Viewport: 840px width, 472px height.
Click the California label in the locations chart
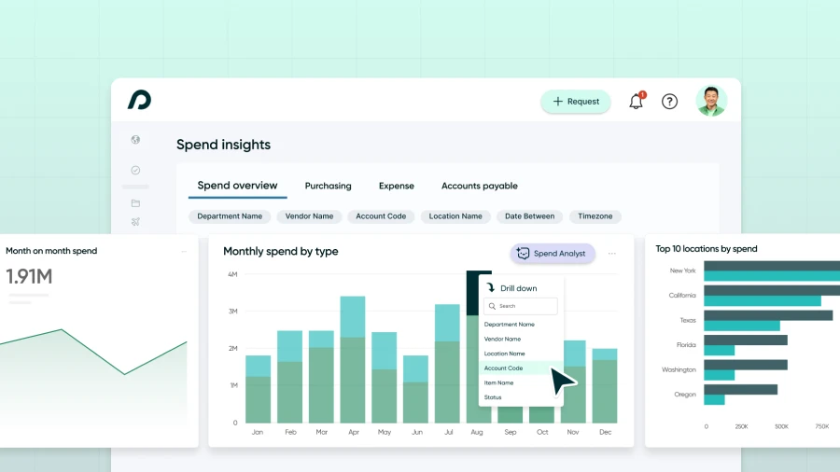(682, 296)
